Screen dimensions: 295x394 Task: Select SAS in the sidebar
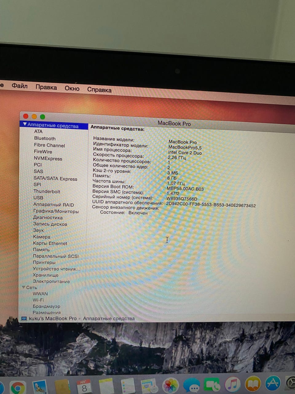tap(38, 171)
